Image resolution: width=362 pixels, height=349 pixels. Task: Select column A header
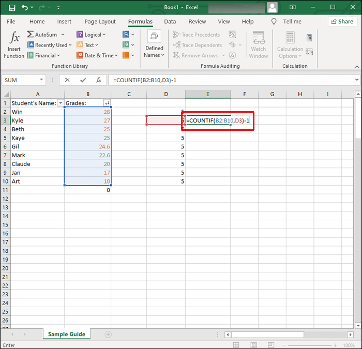[x=38, y=94]
